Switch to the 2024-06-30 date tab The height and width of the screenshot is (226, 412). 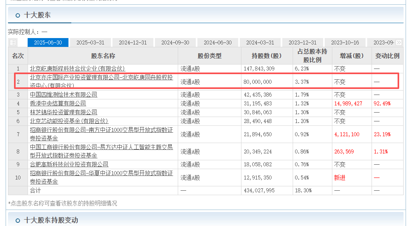(217, 42)
